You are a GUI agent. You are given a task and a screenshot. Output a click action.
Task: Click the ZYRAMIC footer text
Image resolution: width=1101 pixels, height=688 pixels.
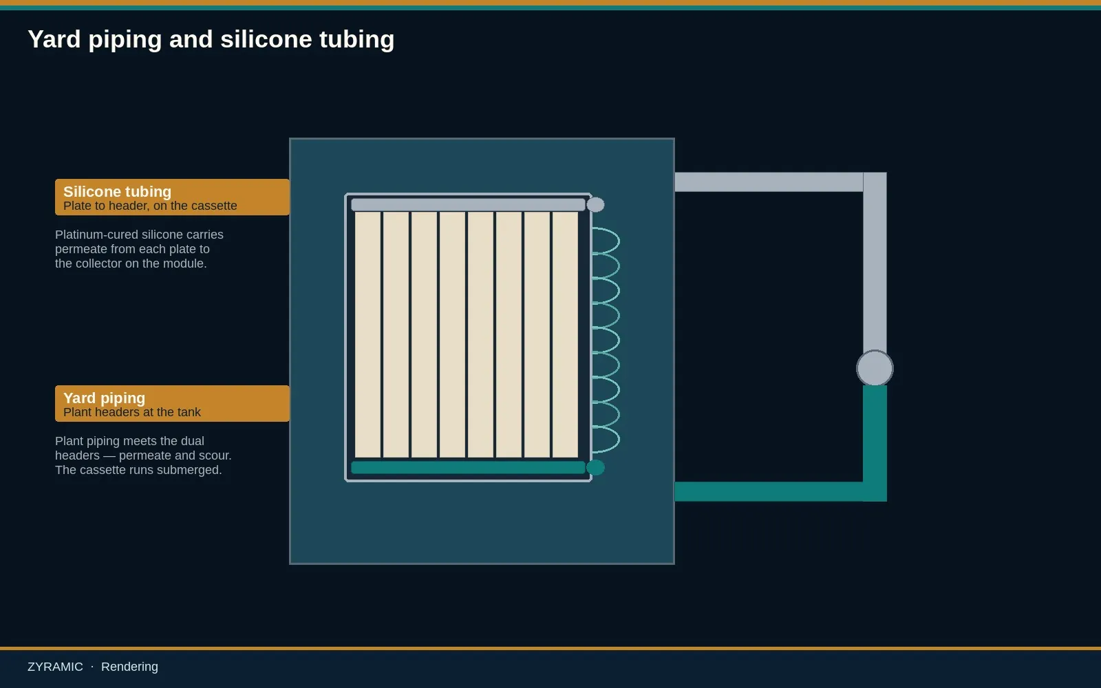tap(55, 667)
